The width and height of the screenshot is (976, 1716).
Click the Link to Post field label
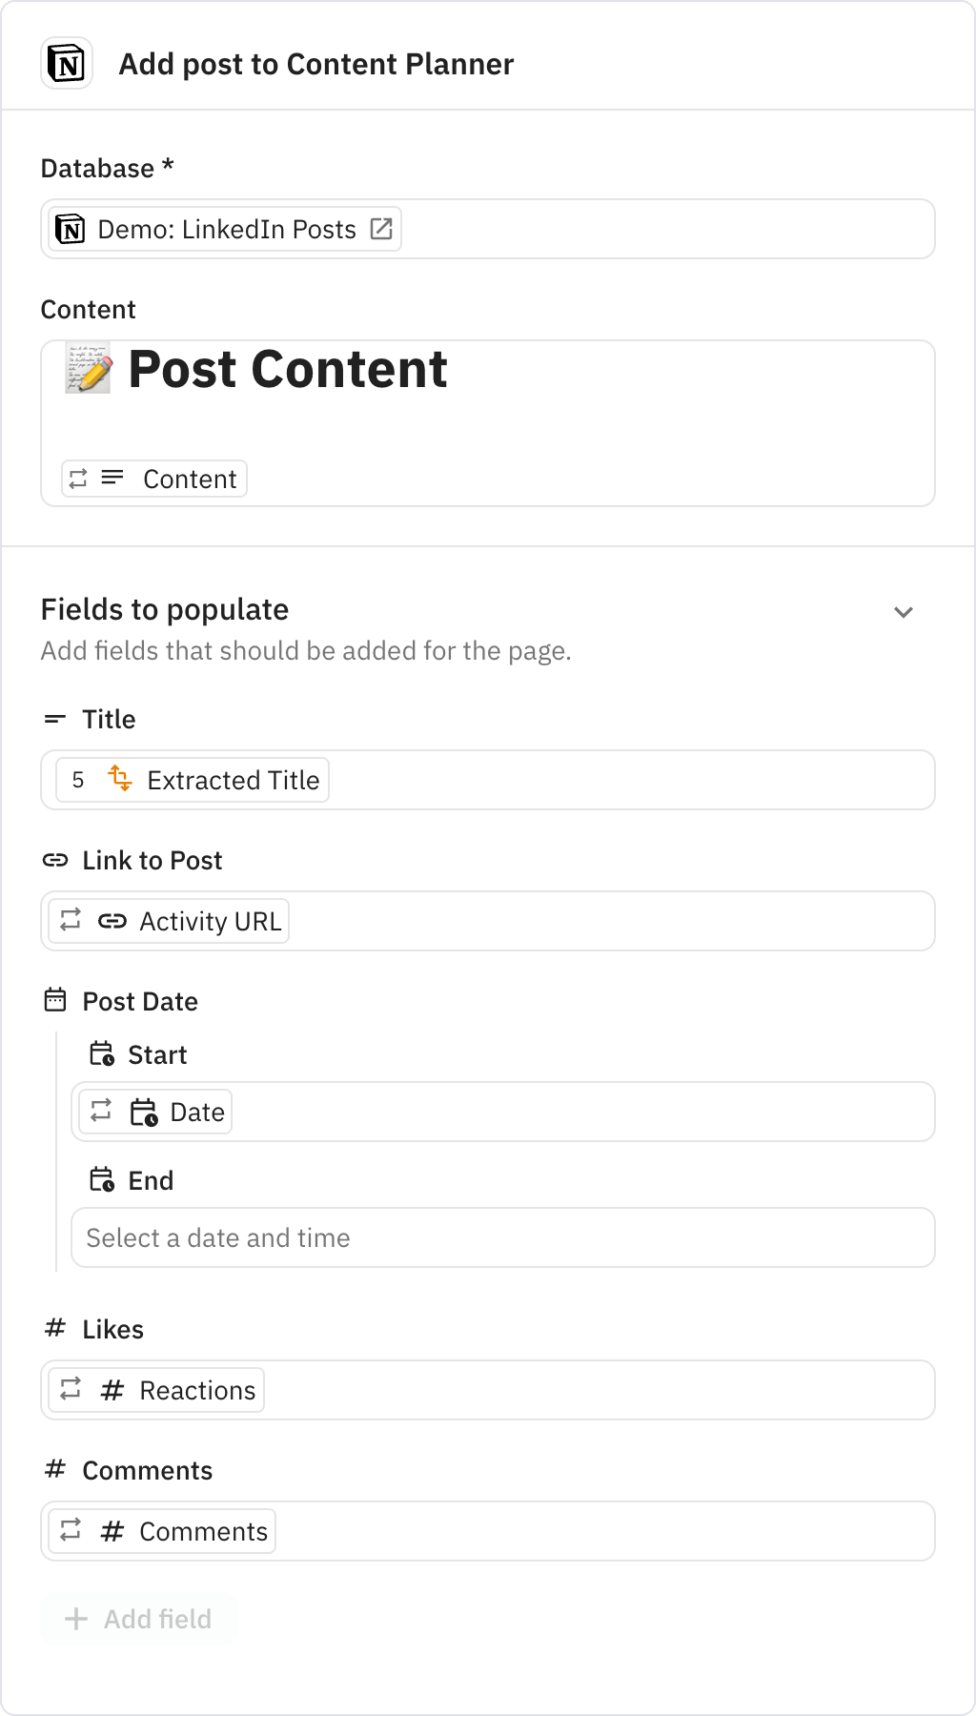coord(152,860)
